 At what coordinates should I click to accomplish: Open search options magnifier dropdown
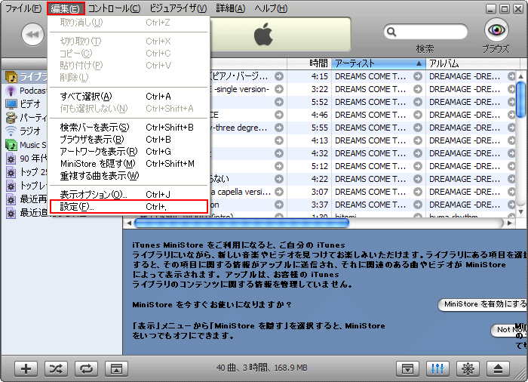pyautogui.click(x=393, y=32)
